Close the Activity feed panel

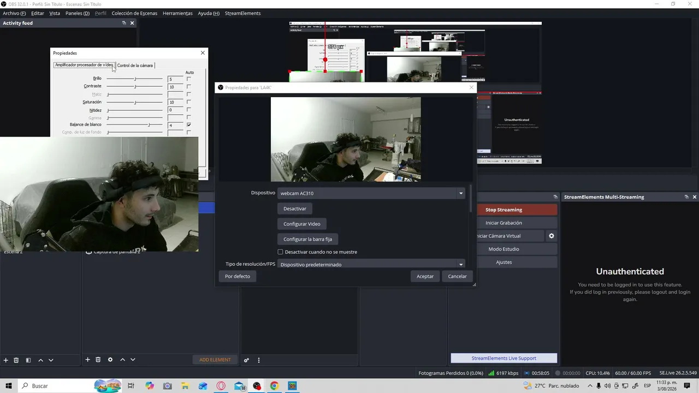(x=132, y=23)
